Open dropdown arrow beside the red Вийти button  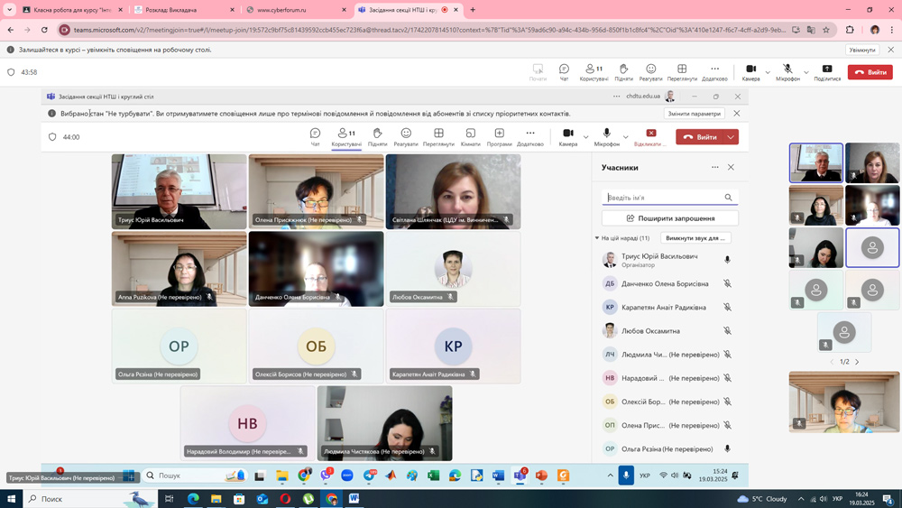pos(731,137)
